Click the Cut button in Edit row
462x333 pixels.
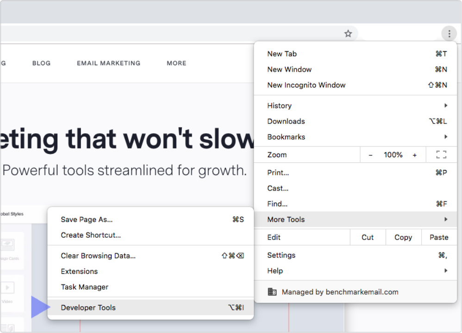coord(368,237)
